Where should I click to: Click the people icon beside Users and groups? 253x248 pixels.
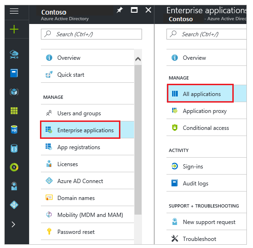tap(49, 113)
